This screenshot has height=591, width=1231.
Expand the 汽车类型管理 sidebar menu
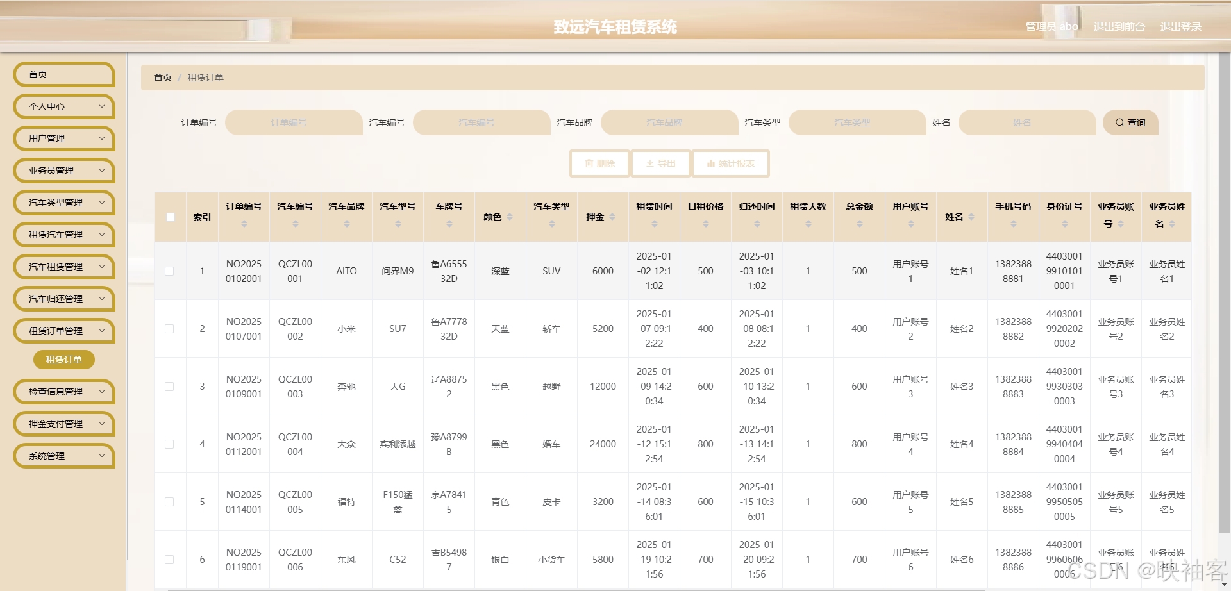pyautogui.click(x=64, y=203)
